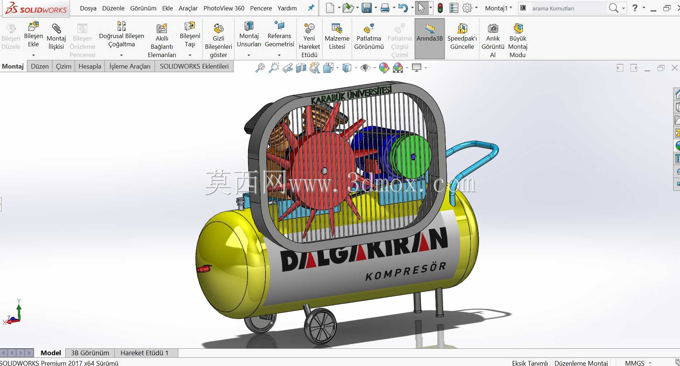Toggle Büyük Montaj Modu

[x=517, y=41]
